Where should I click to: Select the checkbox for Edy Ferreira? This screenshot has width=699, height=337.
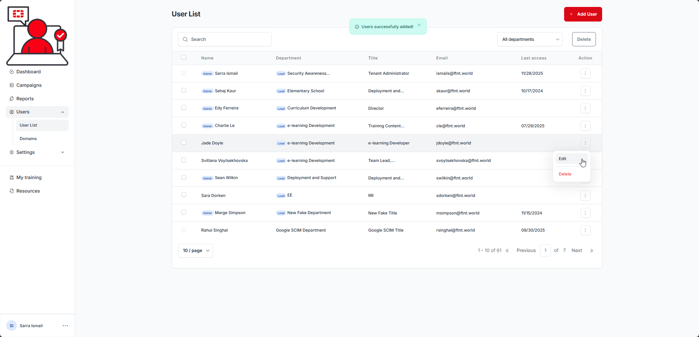click(184, 108)
